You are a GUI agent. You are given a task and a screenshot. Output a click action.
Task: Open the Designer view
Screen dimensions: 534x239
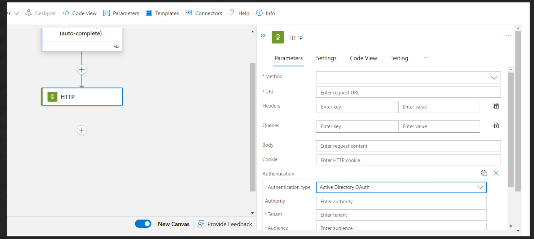41,13
